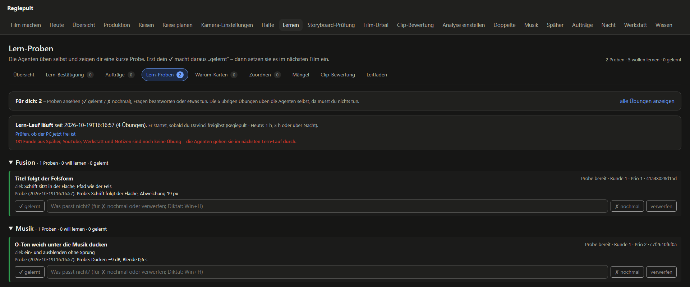
Task: Collapse the Musik section triangle
Action: [11, 229]
